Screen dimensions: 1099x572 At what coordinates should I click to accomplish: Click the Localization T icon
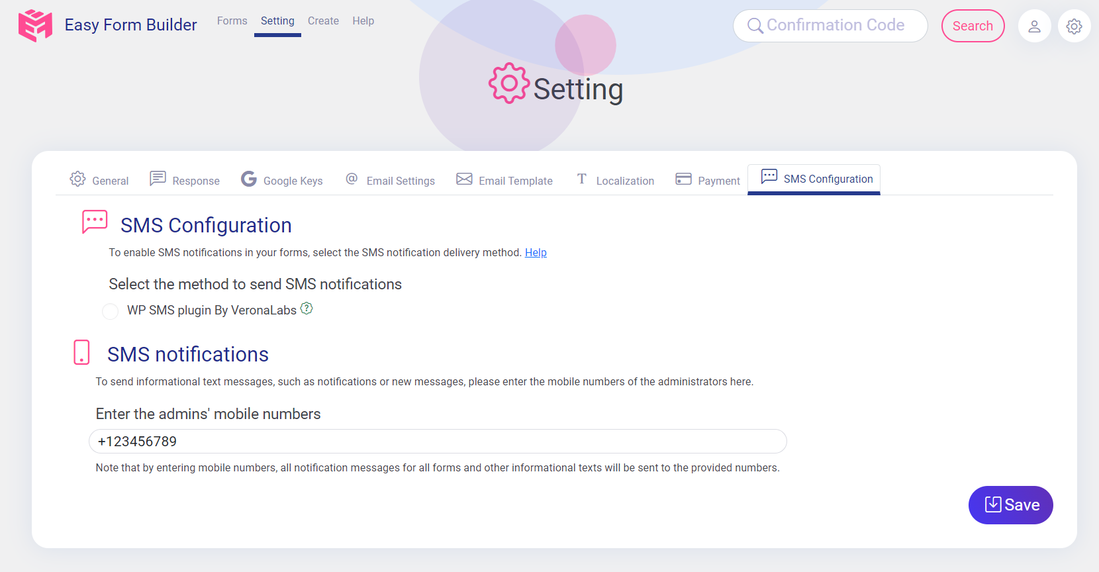pos(581,179)
